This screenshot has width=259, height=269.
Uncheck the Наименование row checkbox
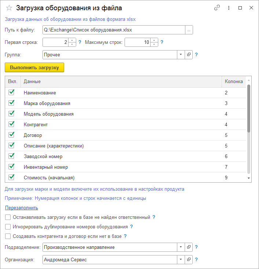pyautogui.click(x=11, y=93)
